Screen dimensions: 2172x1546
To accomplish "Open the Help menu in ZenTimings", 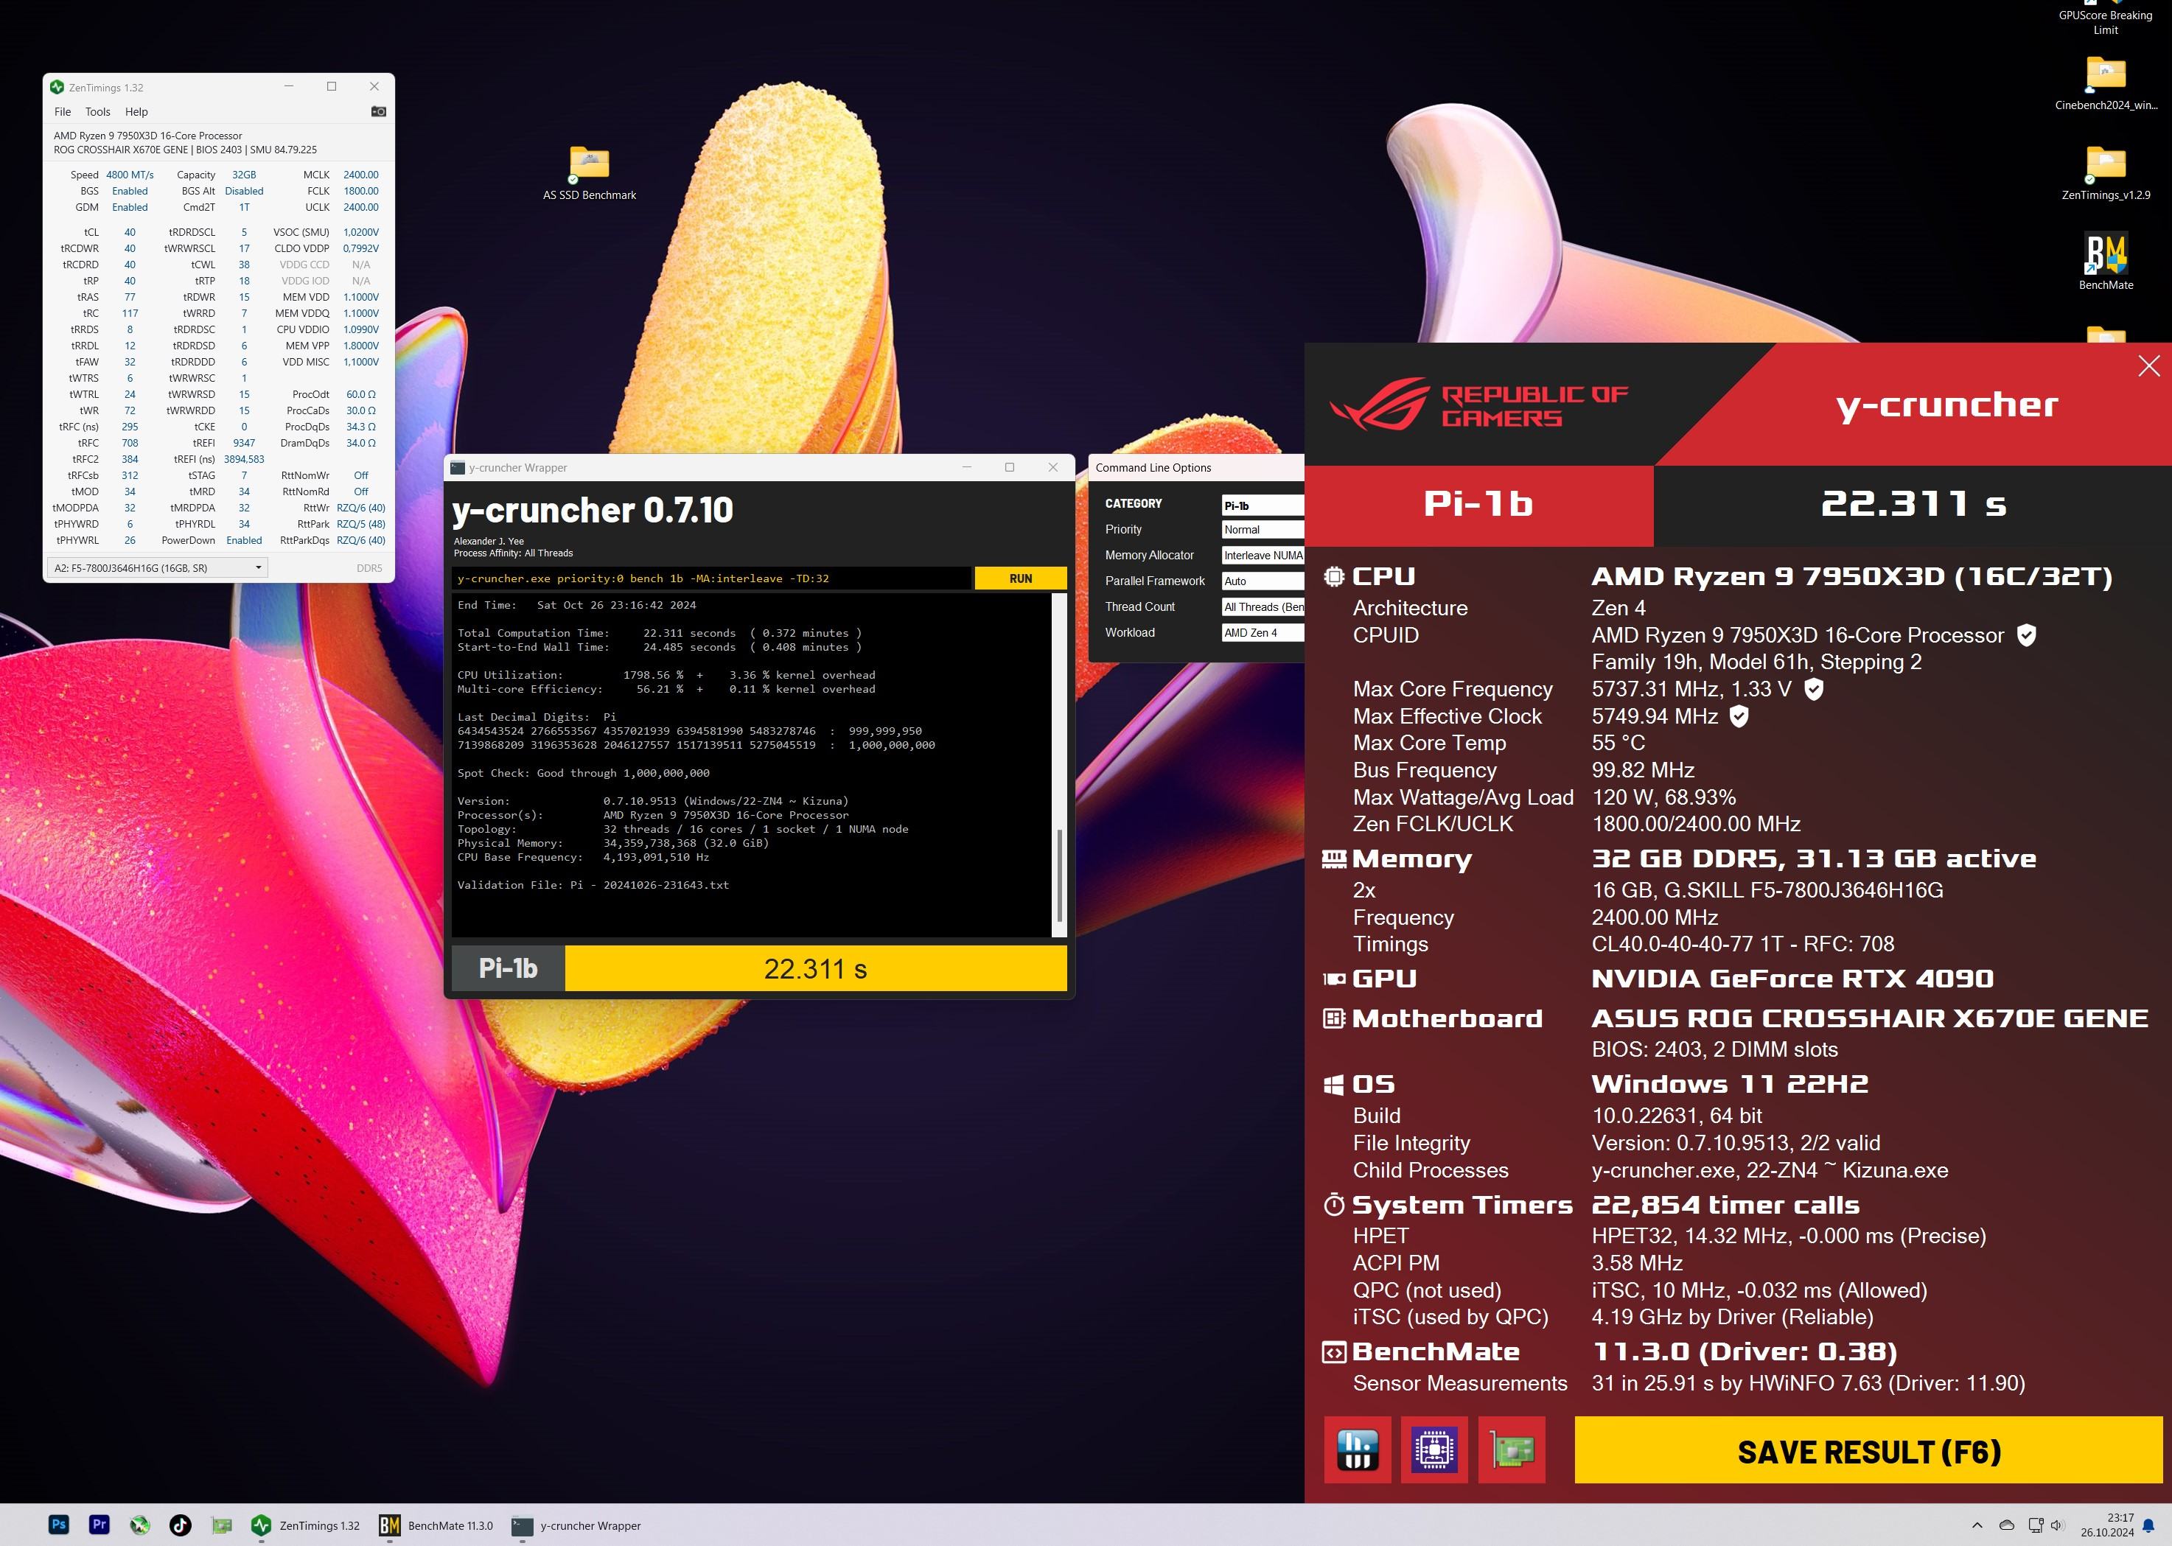I will click(x=136, y=111).
